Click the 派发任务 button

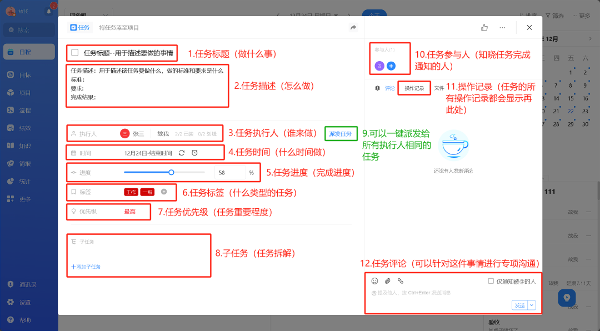point(340,133)
